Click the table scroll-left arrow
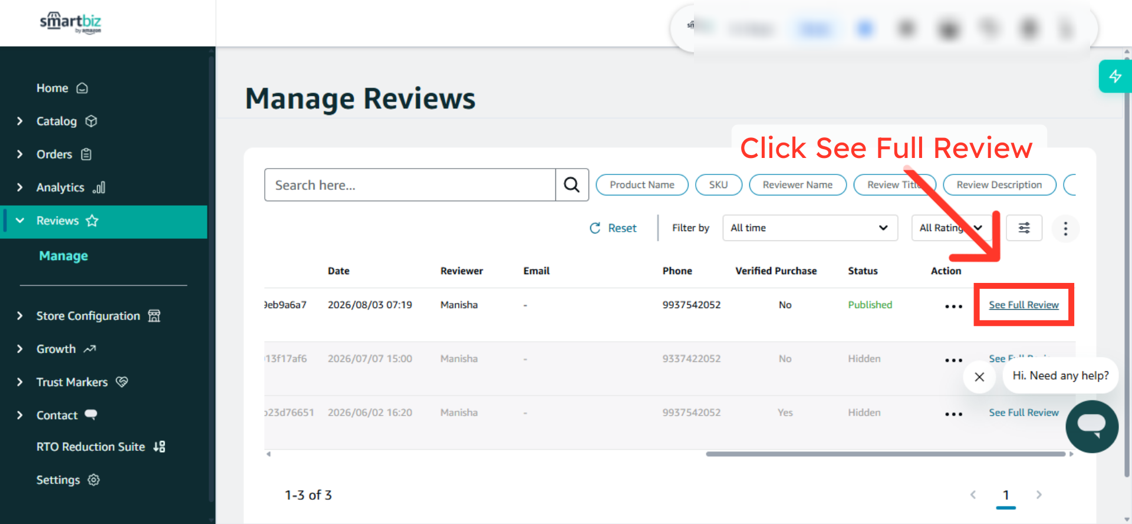 (269, 454)
